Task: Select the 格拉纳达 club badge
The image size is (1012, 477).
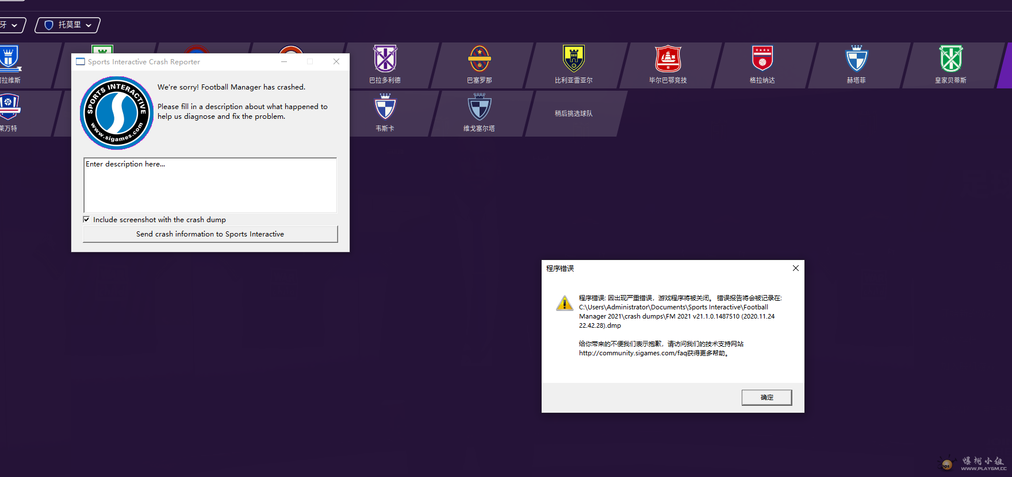Action: point(762,59)
